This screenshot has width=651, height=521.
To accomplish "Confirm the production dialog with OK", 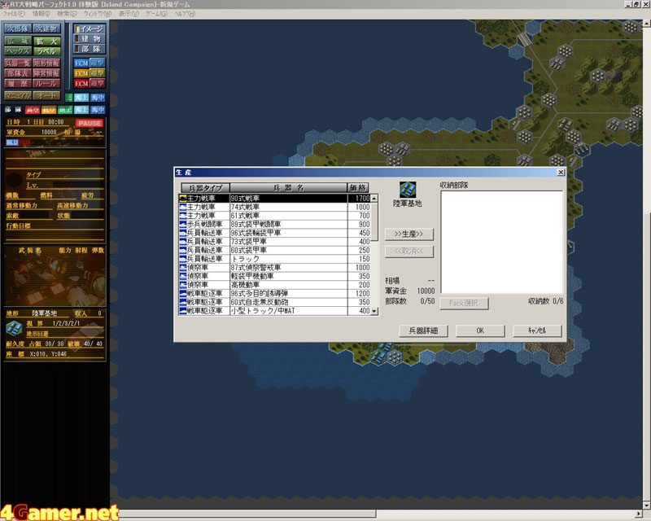I will click(x=480, y=331).
